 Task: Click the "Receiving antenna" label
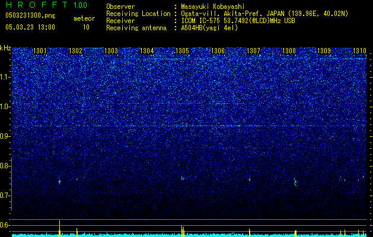tap(136, 28)
